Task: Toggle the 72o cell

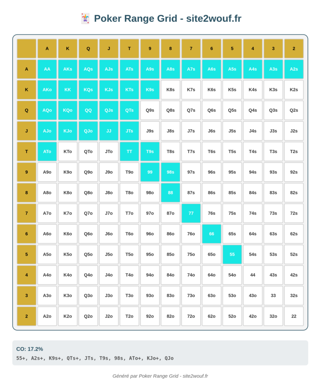Action: coord(191,316)
